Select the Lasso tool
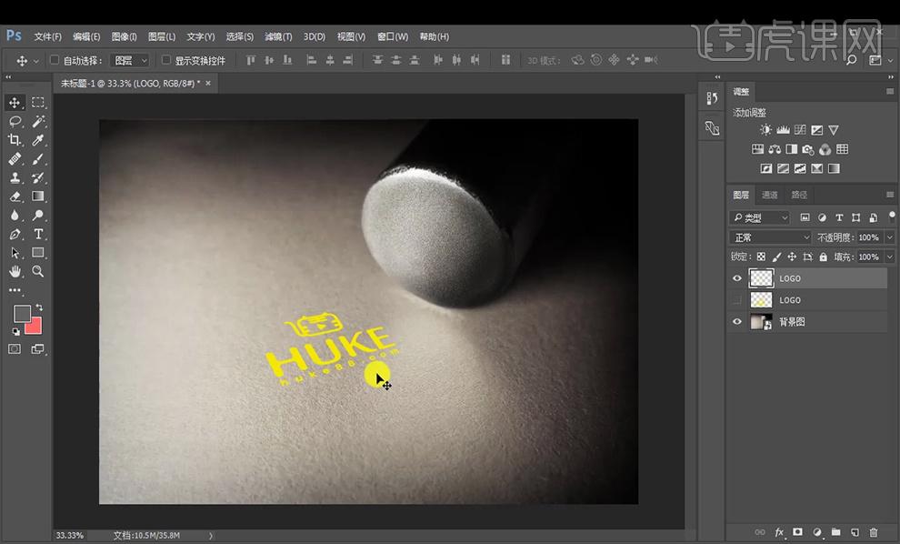This screenshot has width=900, height=544. click(15, 121)
